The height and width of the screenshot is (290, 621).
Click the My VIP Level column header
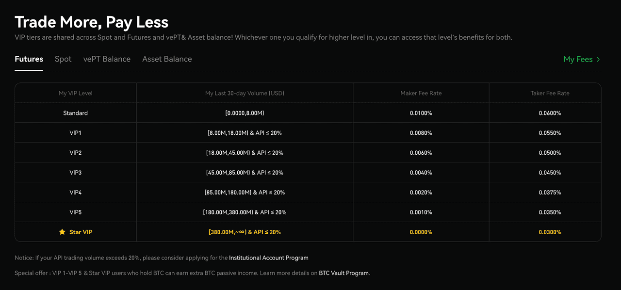(75, 93)
